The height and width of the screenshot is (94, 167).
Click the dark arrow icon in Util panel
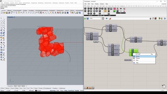click(x=121, y=9)
